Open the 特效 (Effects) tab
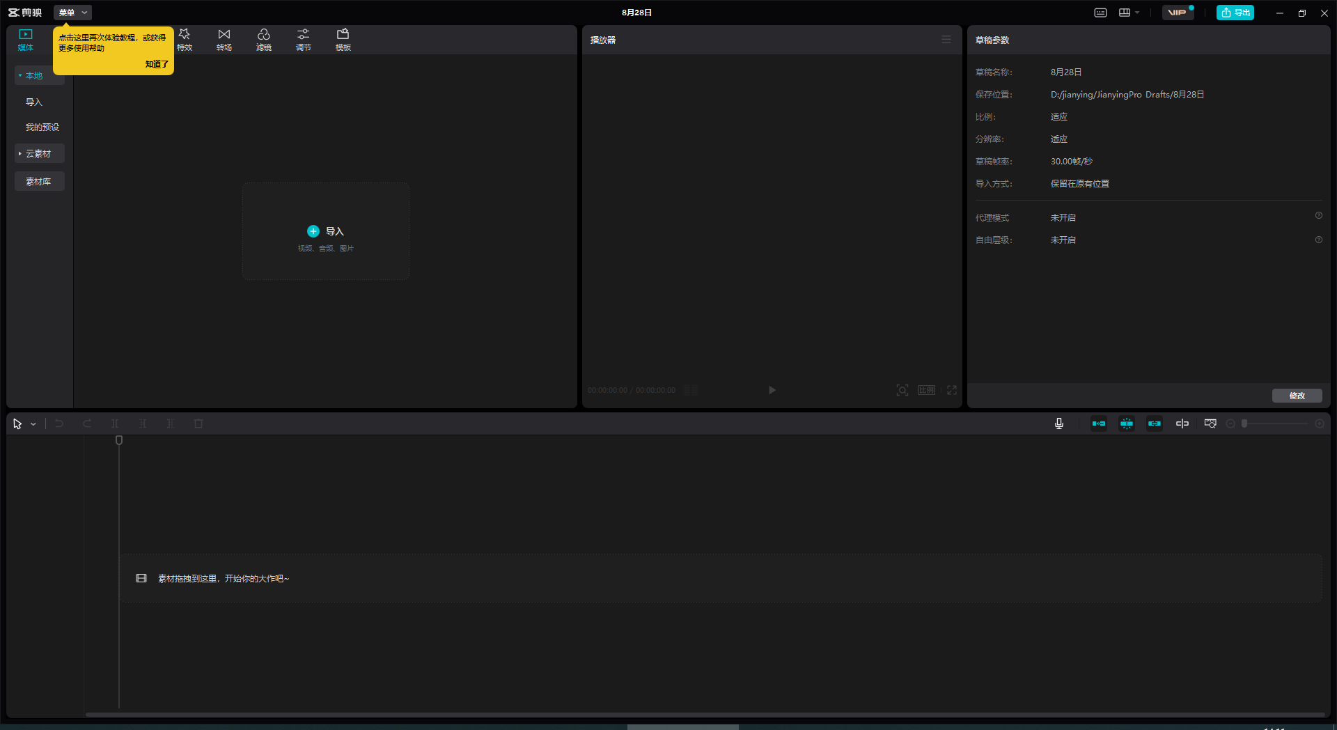This screenshot has height=730, width=1337. tap(185, 40)
